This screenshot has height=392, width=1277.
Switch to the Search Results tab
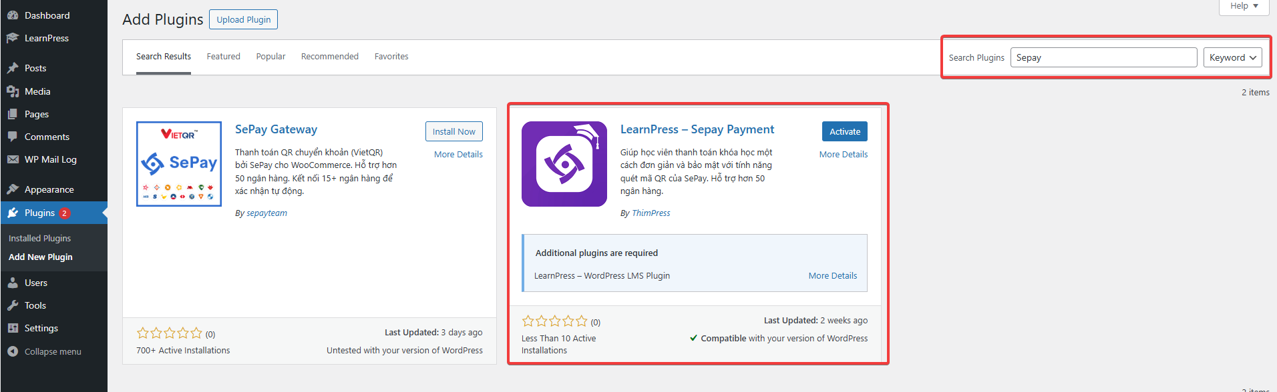(x=164, y=57)
